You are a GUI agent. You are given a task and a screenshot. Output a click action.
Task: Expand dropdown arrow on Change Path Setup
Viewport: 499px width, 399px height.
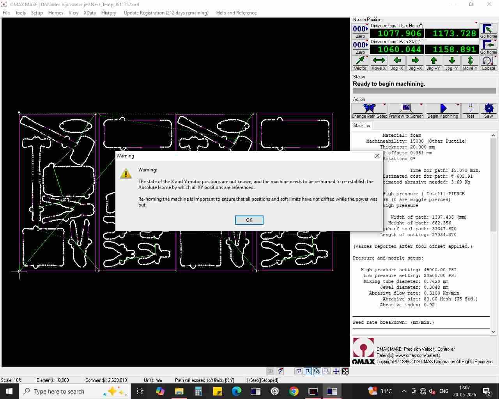click(x=384, y=105)
